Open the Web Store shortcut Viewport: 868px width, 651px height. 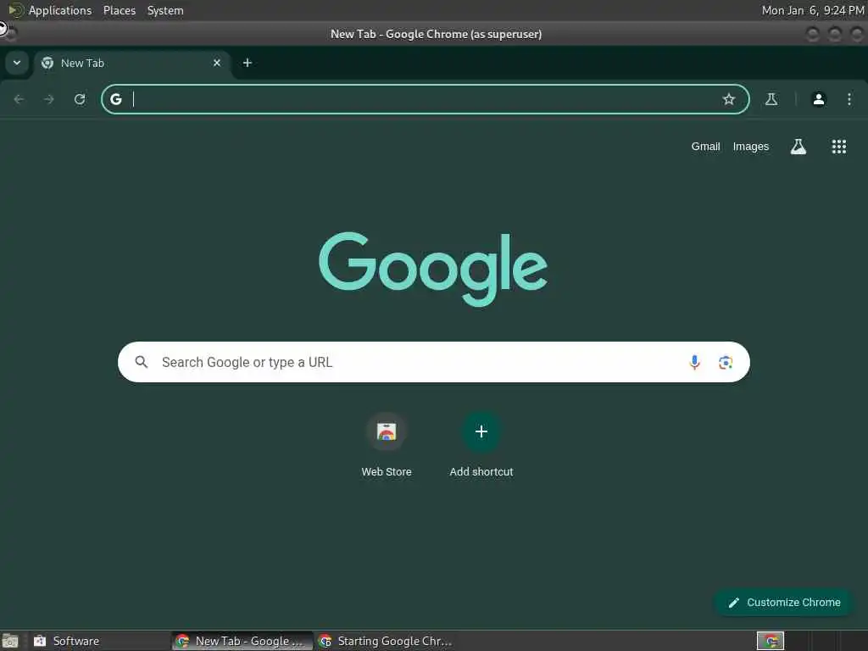pos(387,446)
